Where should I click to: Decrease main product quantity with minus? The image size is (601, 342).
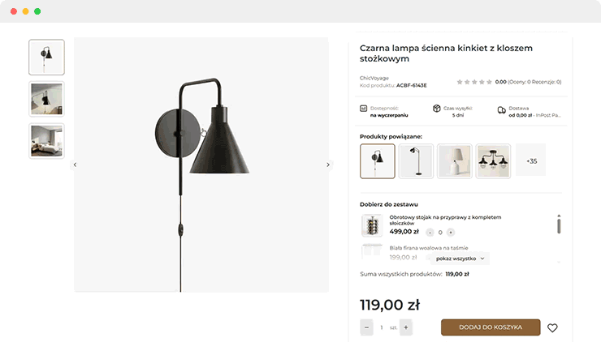[367, 327]
